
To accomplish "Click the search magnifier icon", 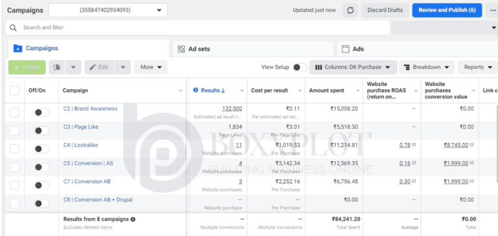I will point(13,28).
